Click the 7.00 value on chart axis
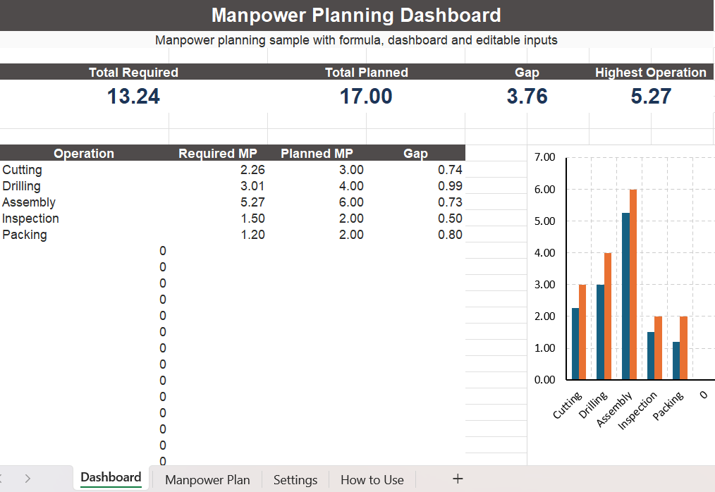Screen dimensions: 715x492 tap(544, 157)
